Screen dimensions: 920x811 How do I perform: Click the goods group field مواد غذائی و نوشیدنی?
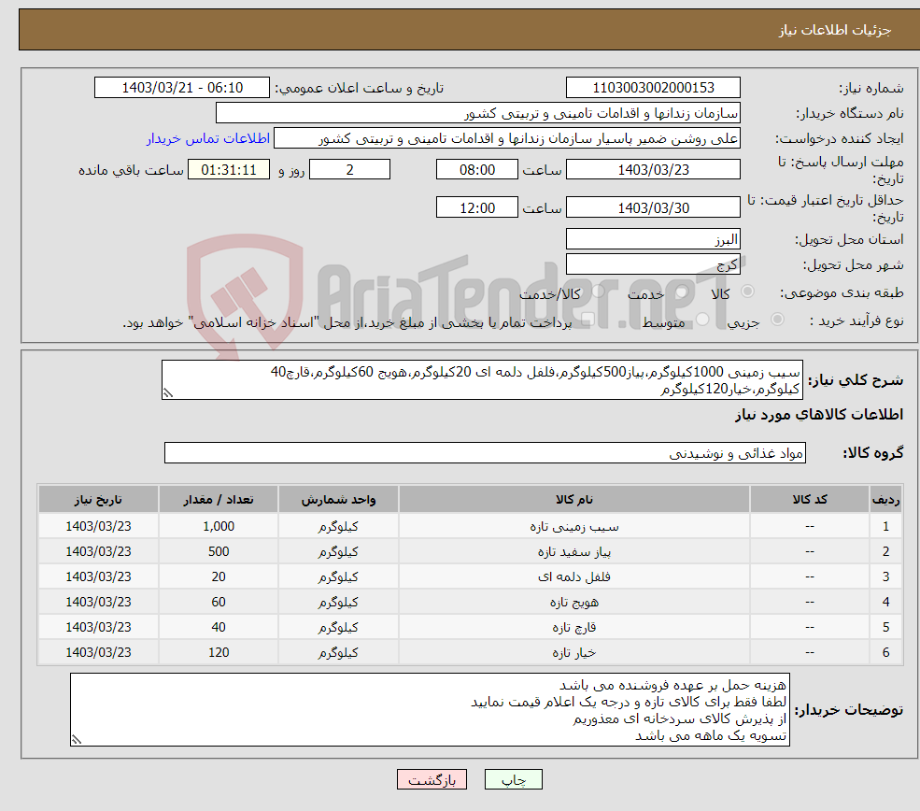point(486,453)
